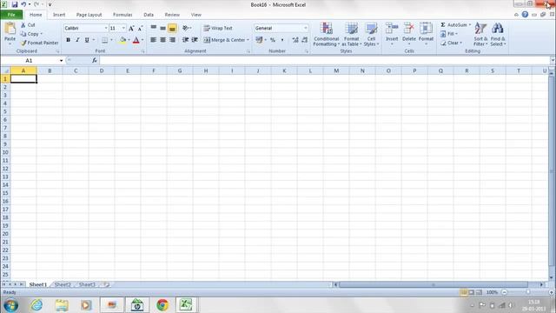This screenshot has width=556, height=313.
Task: Open Sort & Filter options
Action: [x=480, y=34]
